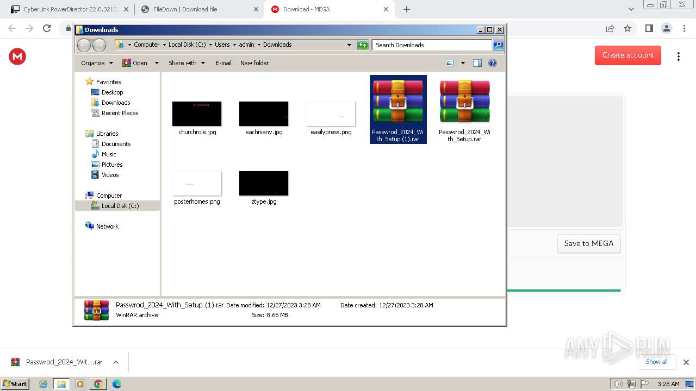Click Open in Explorer toolbar
This screenshot has width=696, height=391.
tap(135, 63)
